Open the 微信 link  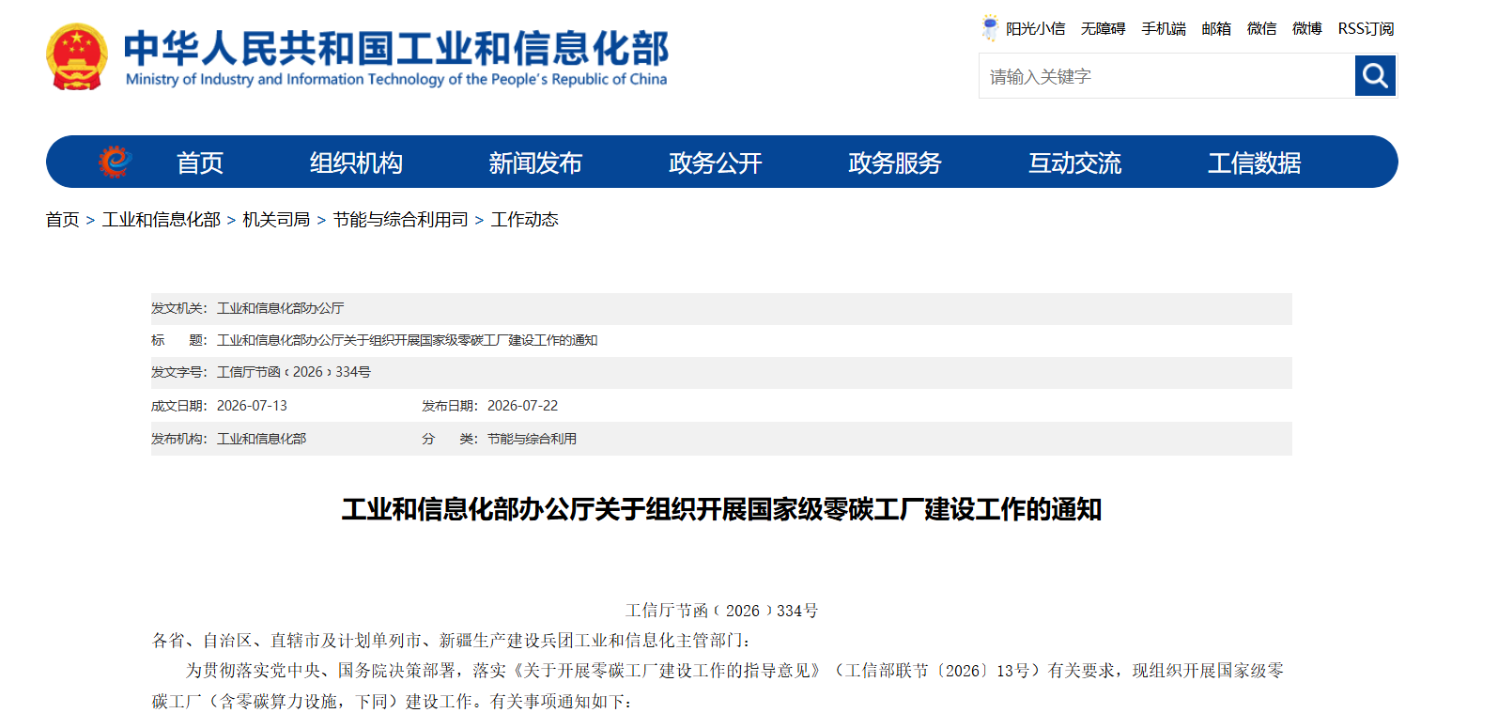click(x=1261, y=29)
